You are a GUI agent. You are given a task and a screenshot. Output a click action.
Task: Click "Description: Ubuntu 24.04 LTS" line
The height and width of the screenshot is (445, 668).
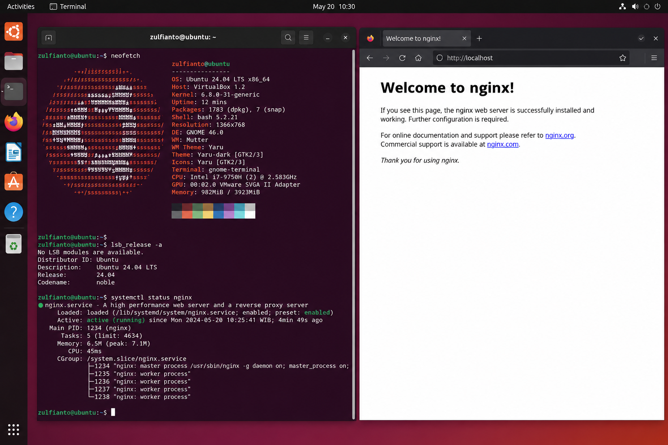pyautogui.click(x=97, y=268)
